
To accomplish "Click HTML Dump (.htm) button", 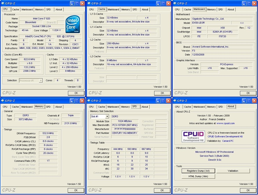I will click(x=198, y=176).
